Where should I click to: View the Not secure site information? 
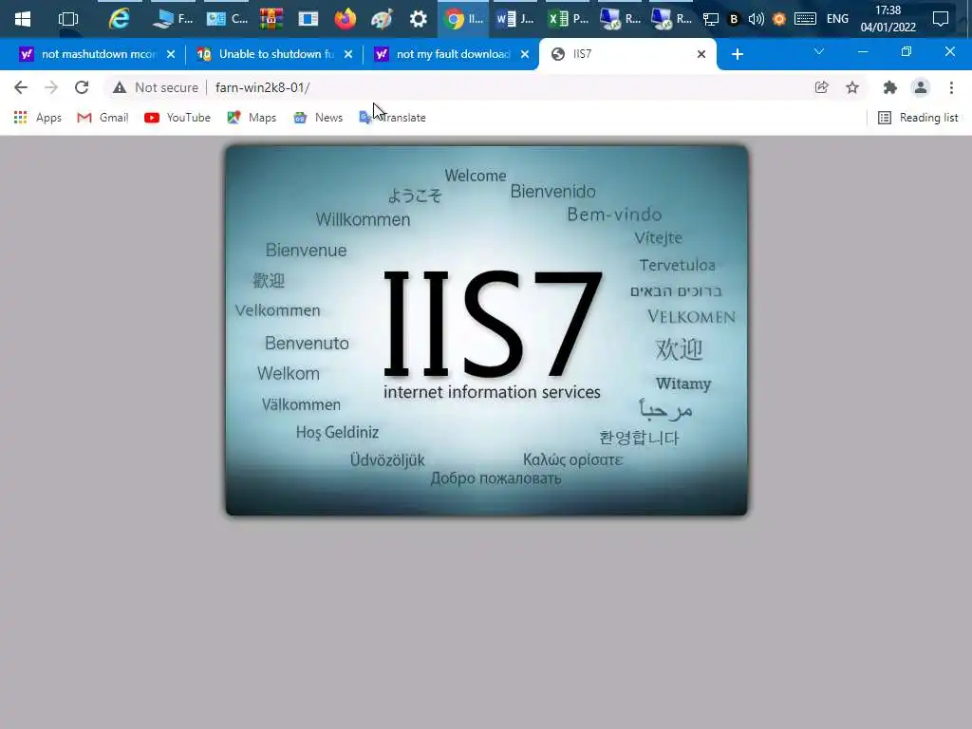pyautogui.click(x=156, y=87)
